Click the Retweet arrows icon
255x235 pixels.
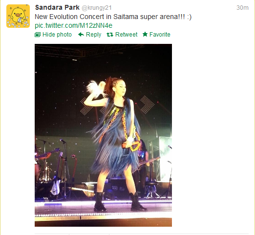(x=110, y=35)
